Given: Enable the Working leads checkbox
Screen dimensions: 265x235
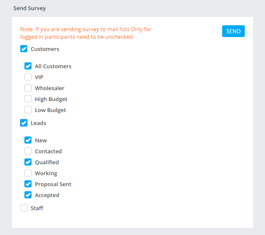Looking at the screenshot, I should (28, 173).
